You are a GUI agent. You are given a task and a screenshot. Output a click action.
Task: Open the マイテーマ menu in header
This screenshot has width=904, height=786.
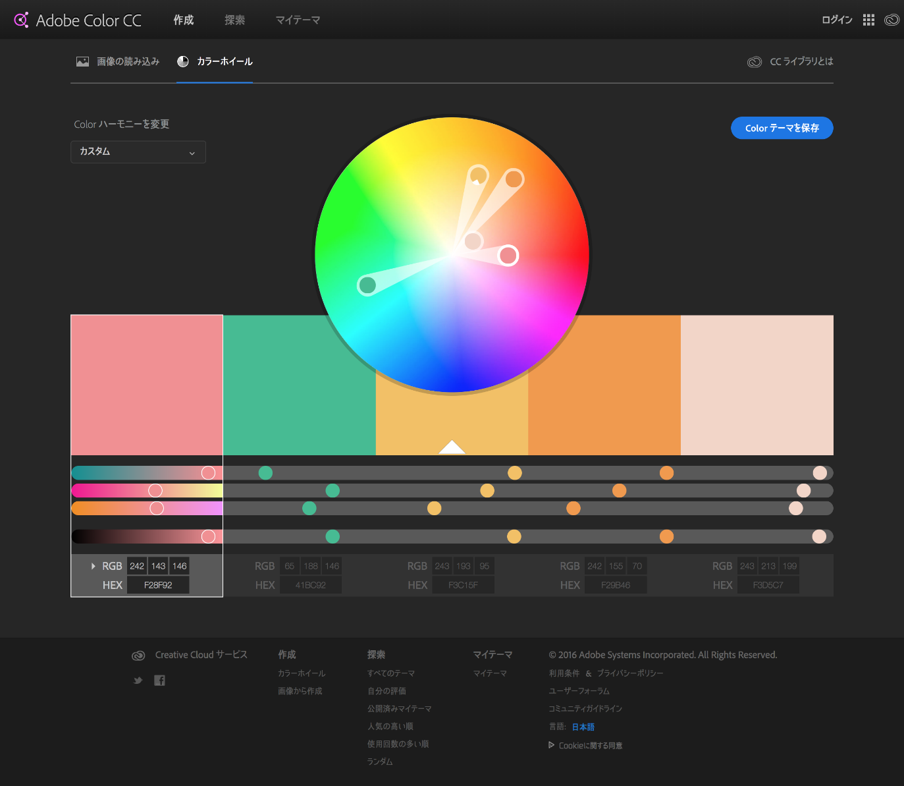click(x=298, y=20)
